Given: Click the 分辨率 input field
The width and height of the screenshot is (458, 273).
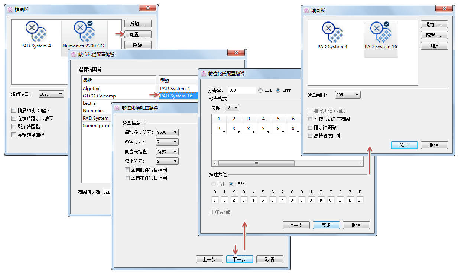Looking at the screenshot, I should coord(241,90).
